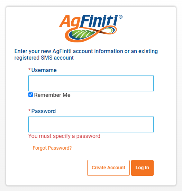Click the registered trademark symbol beside AgFiniti
182x191 pixels.
click(x=120, y=17)
